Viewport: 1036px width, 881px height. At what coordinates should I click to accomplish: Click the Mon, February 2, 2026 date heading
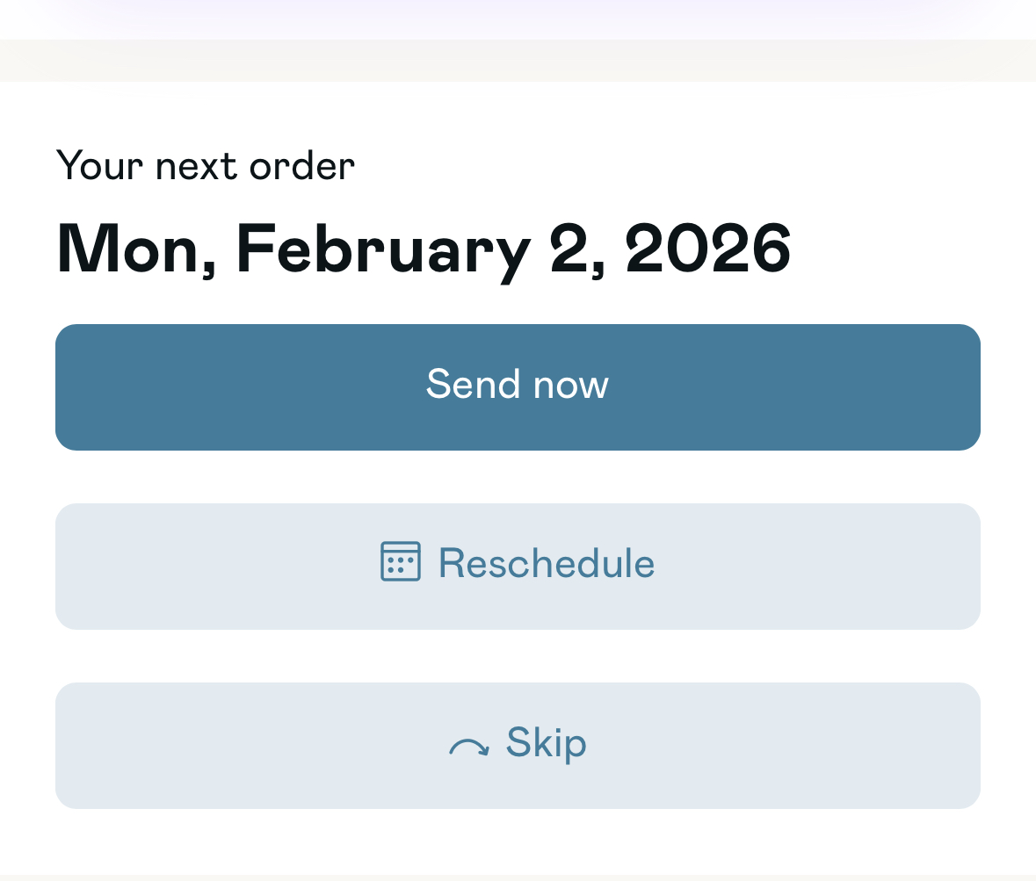[x=423, y=249]
